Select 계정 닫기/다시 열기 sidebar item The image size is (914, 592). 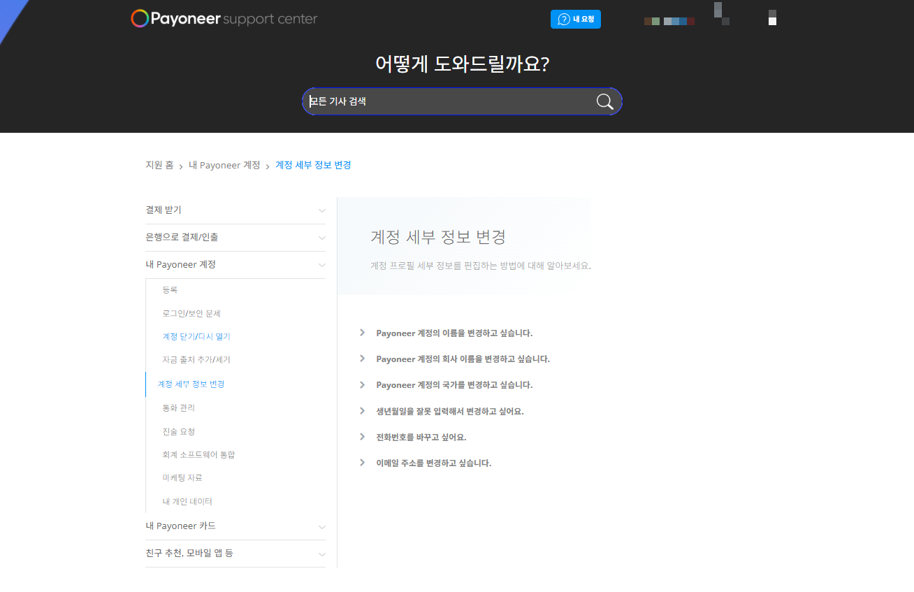click(196, 336)
